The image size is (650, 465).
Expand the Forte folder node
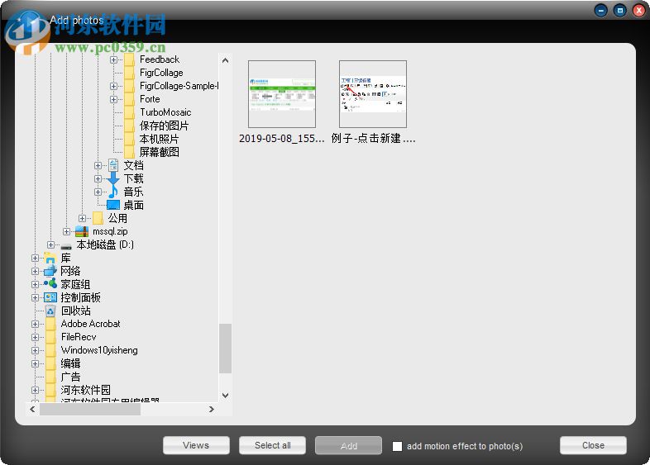pyautogui.click(x=113, y=99)
